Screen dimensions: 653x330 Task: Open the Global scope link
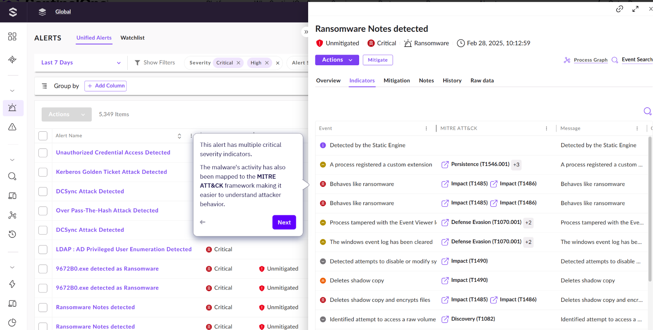pos(63,12)
